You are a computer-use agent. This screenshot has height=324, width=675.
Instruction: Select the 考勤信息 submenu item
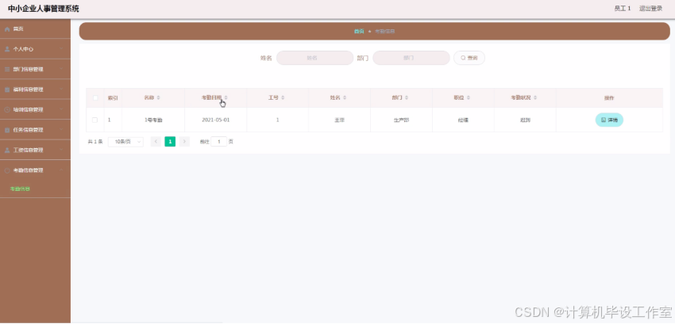click(35, 189)
